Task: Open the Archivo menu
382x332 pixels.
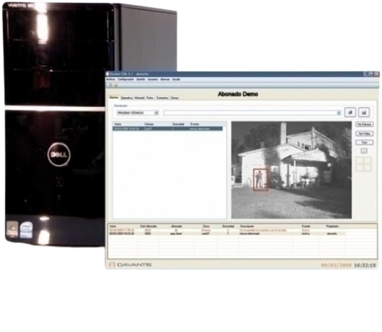Action: 111,79
